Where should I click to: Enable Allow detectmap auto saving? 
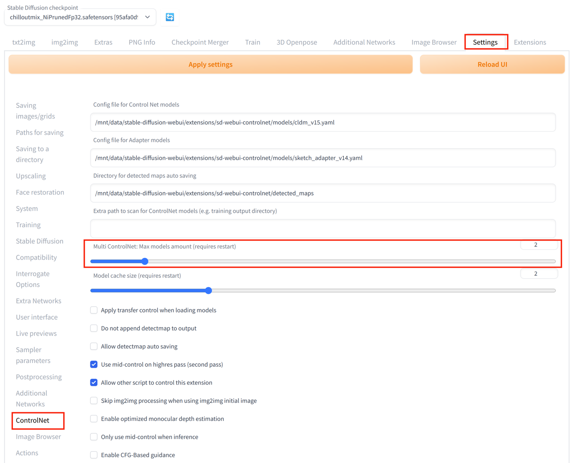(x=93, y=346)
